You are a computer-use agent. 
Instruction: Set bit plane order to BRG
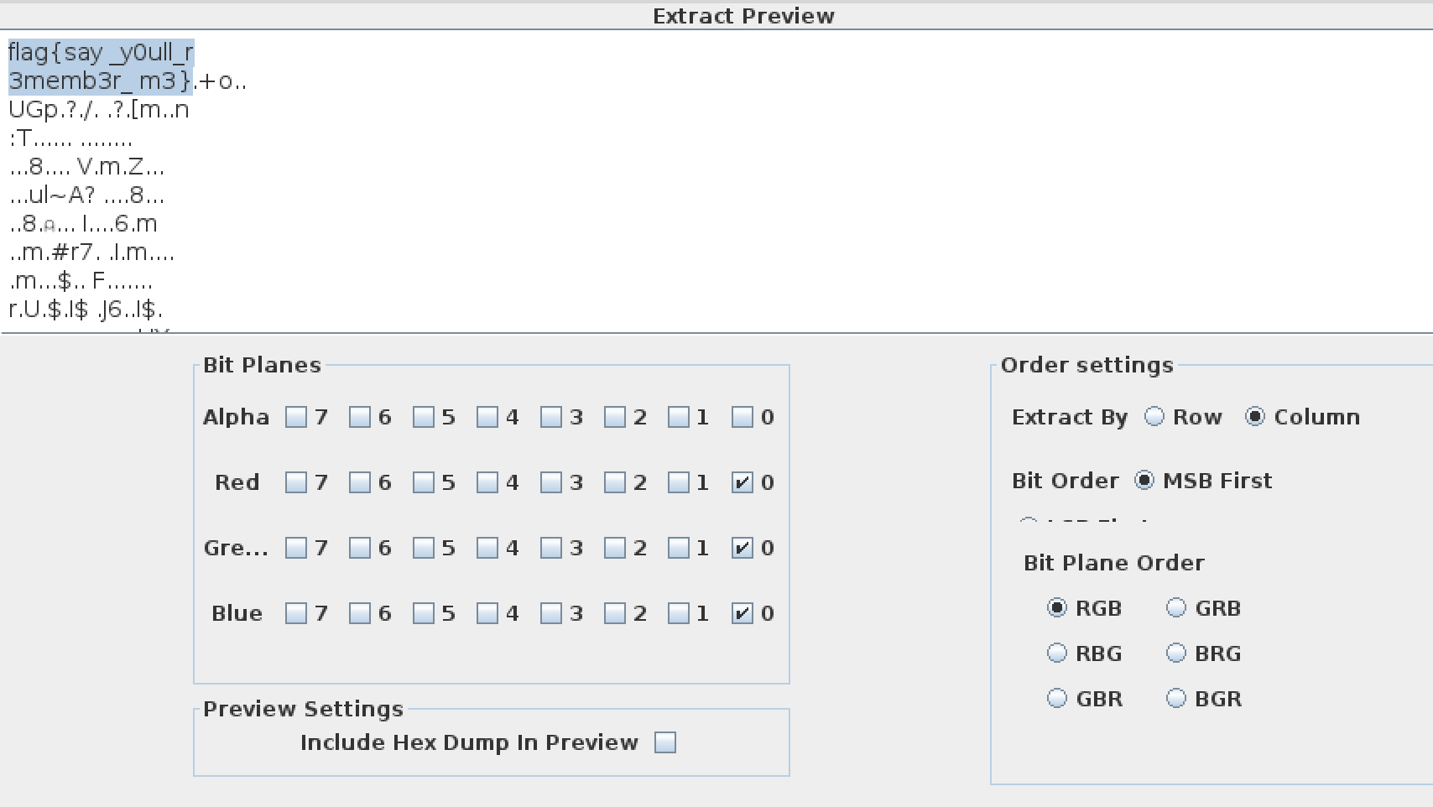point(1176,653)
